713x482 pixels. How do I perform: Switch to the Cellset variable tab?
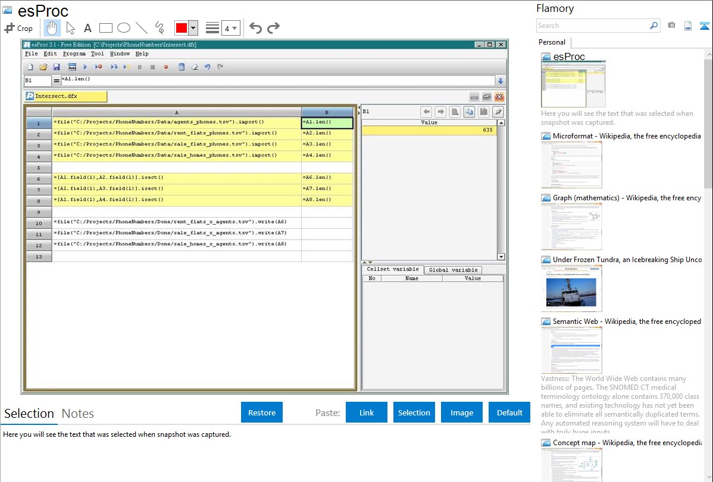tap(393, 269)
